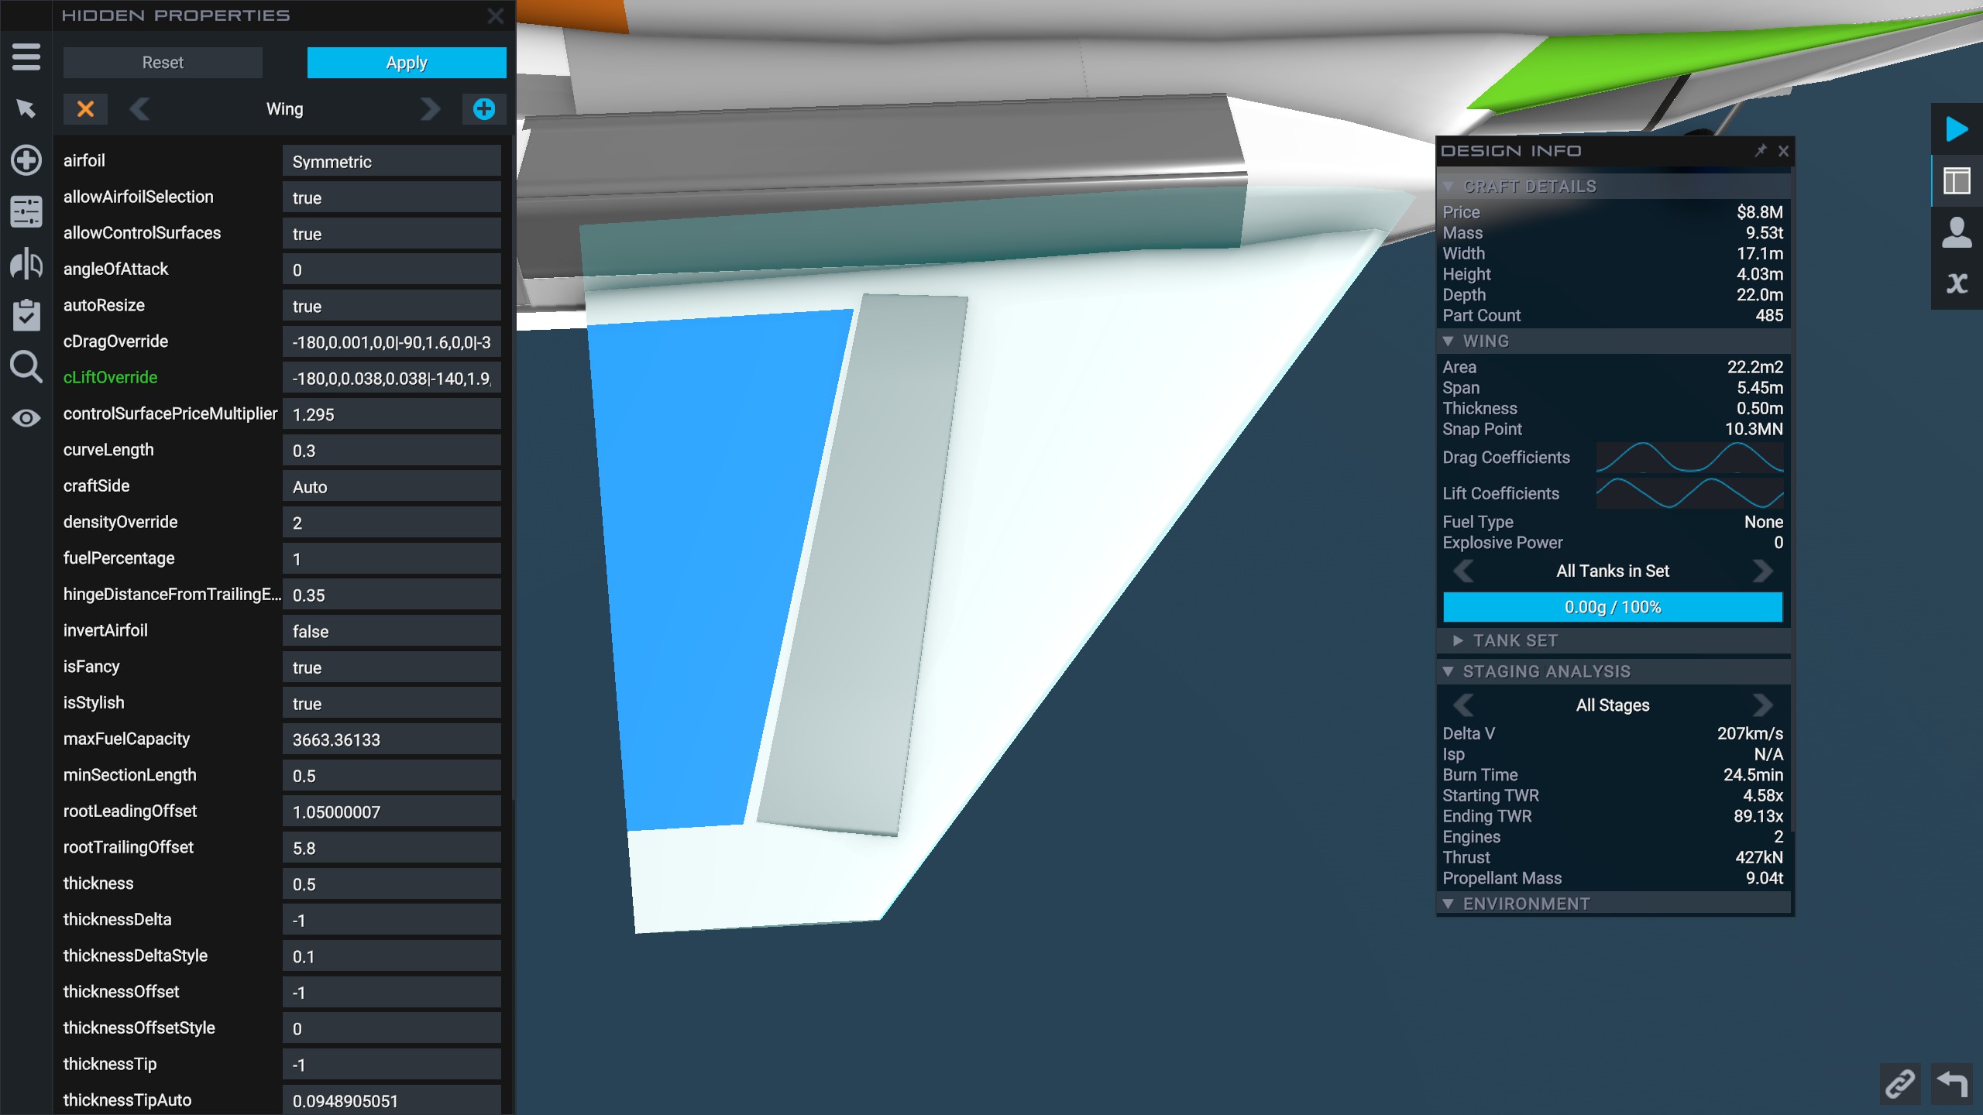Open the symmetry mirror tool icon
Image resolution: width=1983 pixels, height=1115 pixels.
[26, 263]
